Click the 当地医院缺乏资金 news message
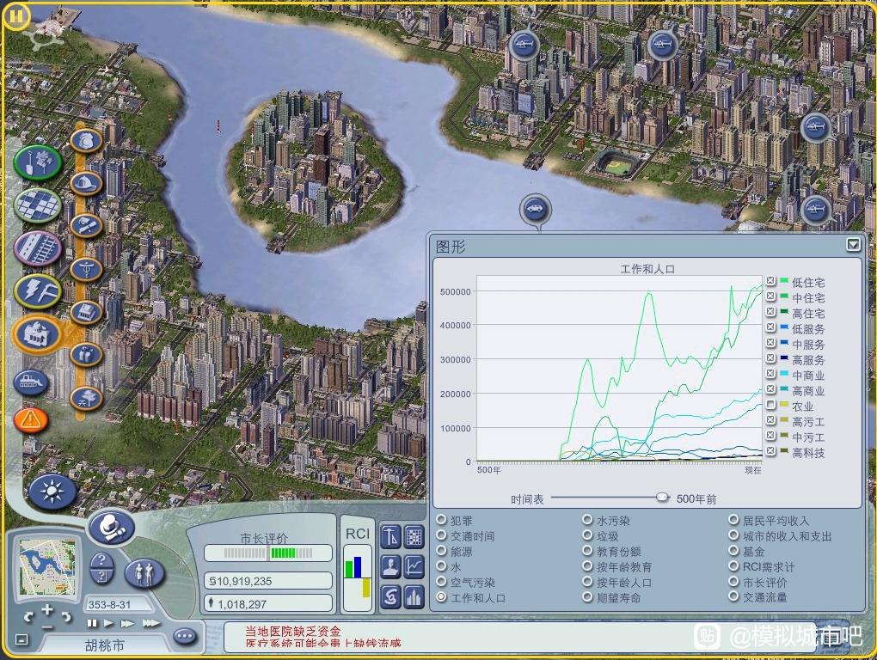This screenshot has width=877, height=660. click(x=293, y=632)
